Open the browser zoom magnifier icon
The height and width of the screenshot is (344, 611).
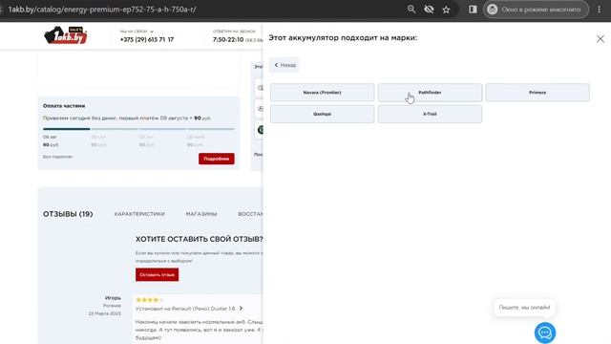411,10
